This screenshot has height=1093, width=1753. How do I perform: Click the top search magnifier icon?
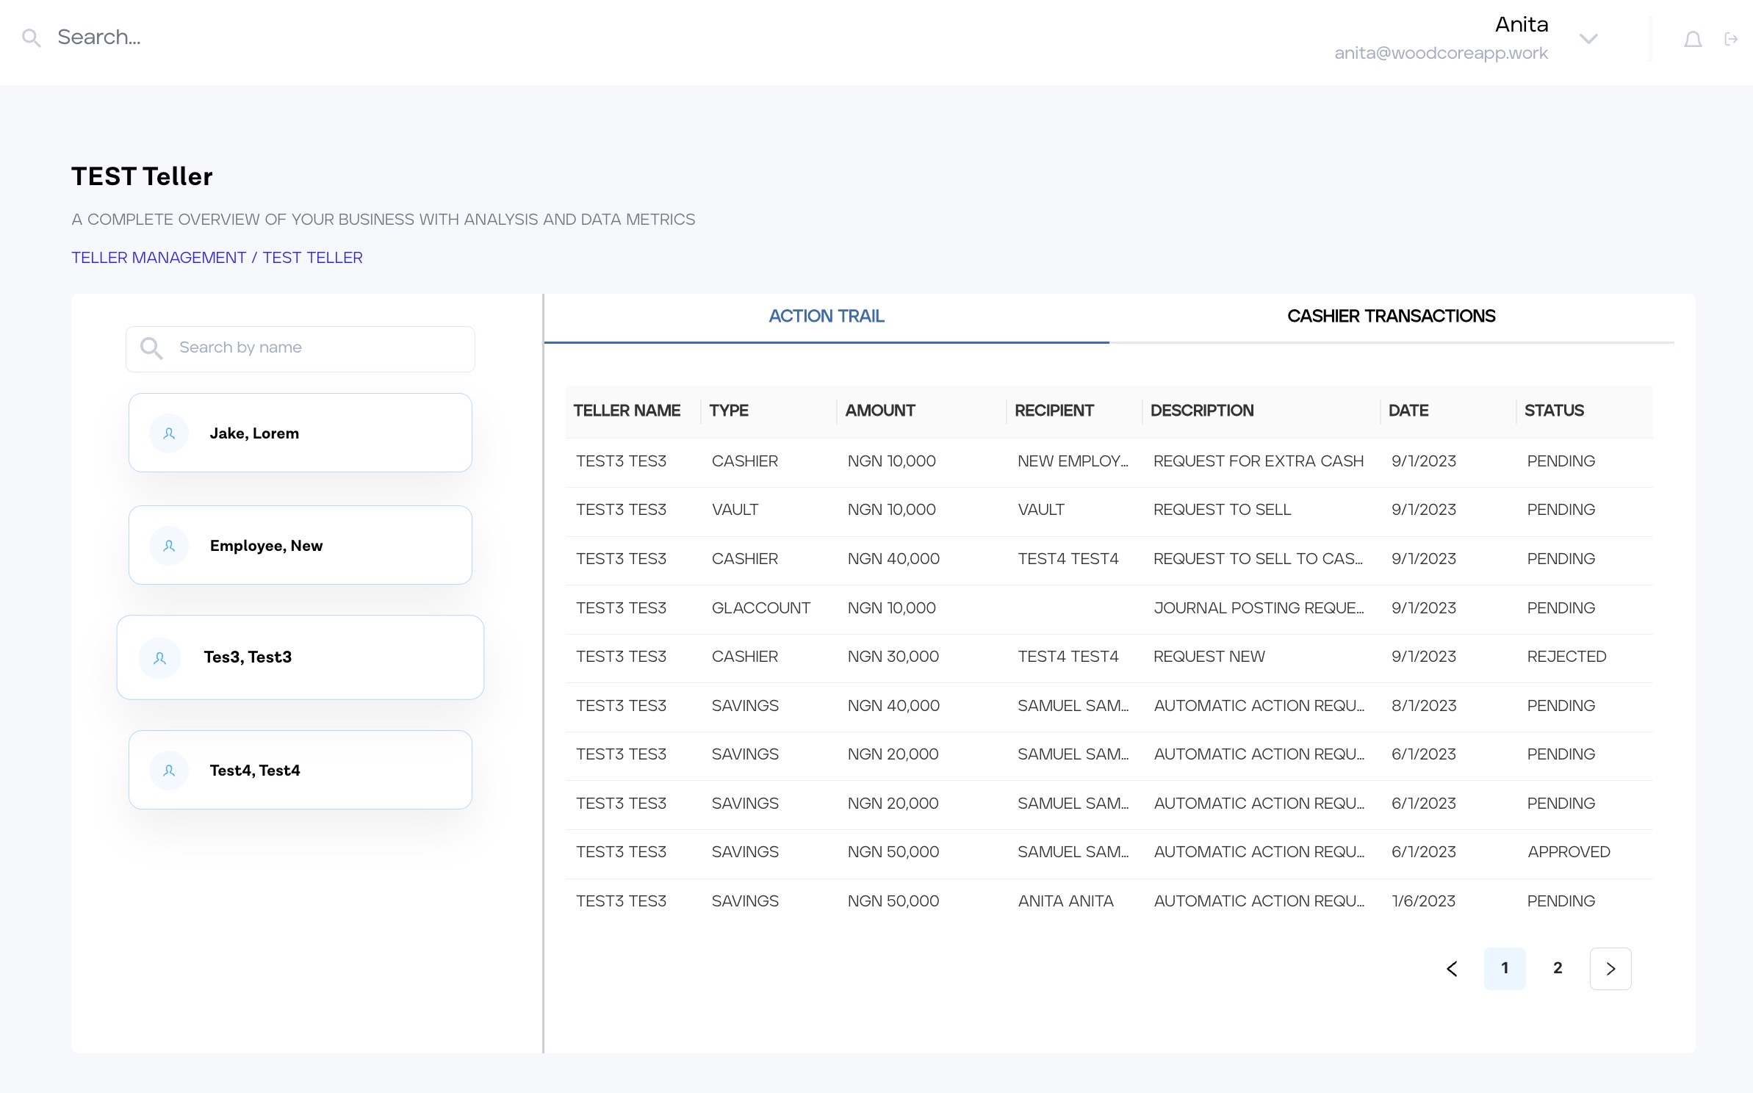coord(31,37)
